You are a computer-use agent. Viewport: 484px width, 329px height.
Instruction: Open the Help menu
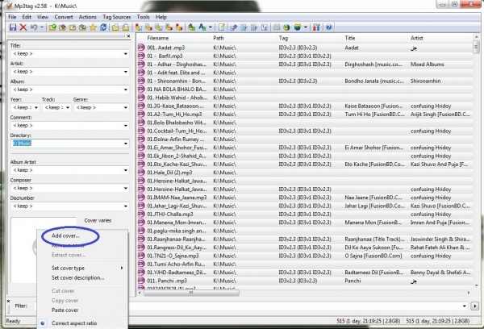(x=161, y=17)
